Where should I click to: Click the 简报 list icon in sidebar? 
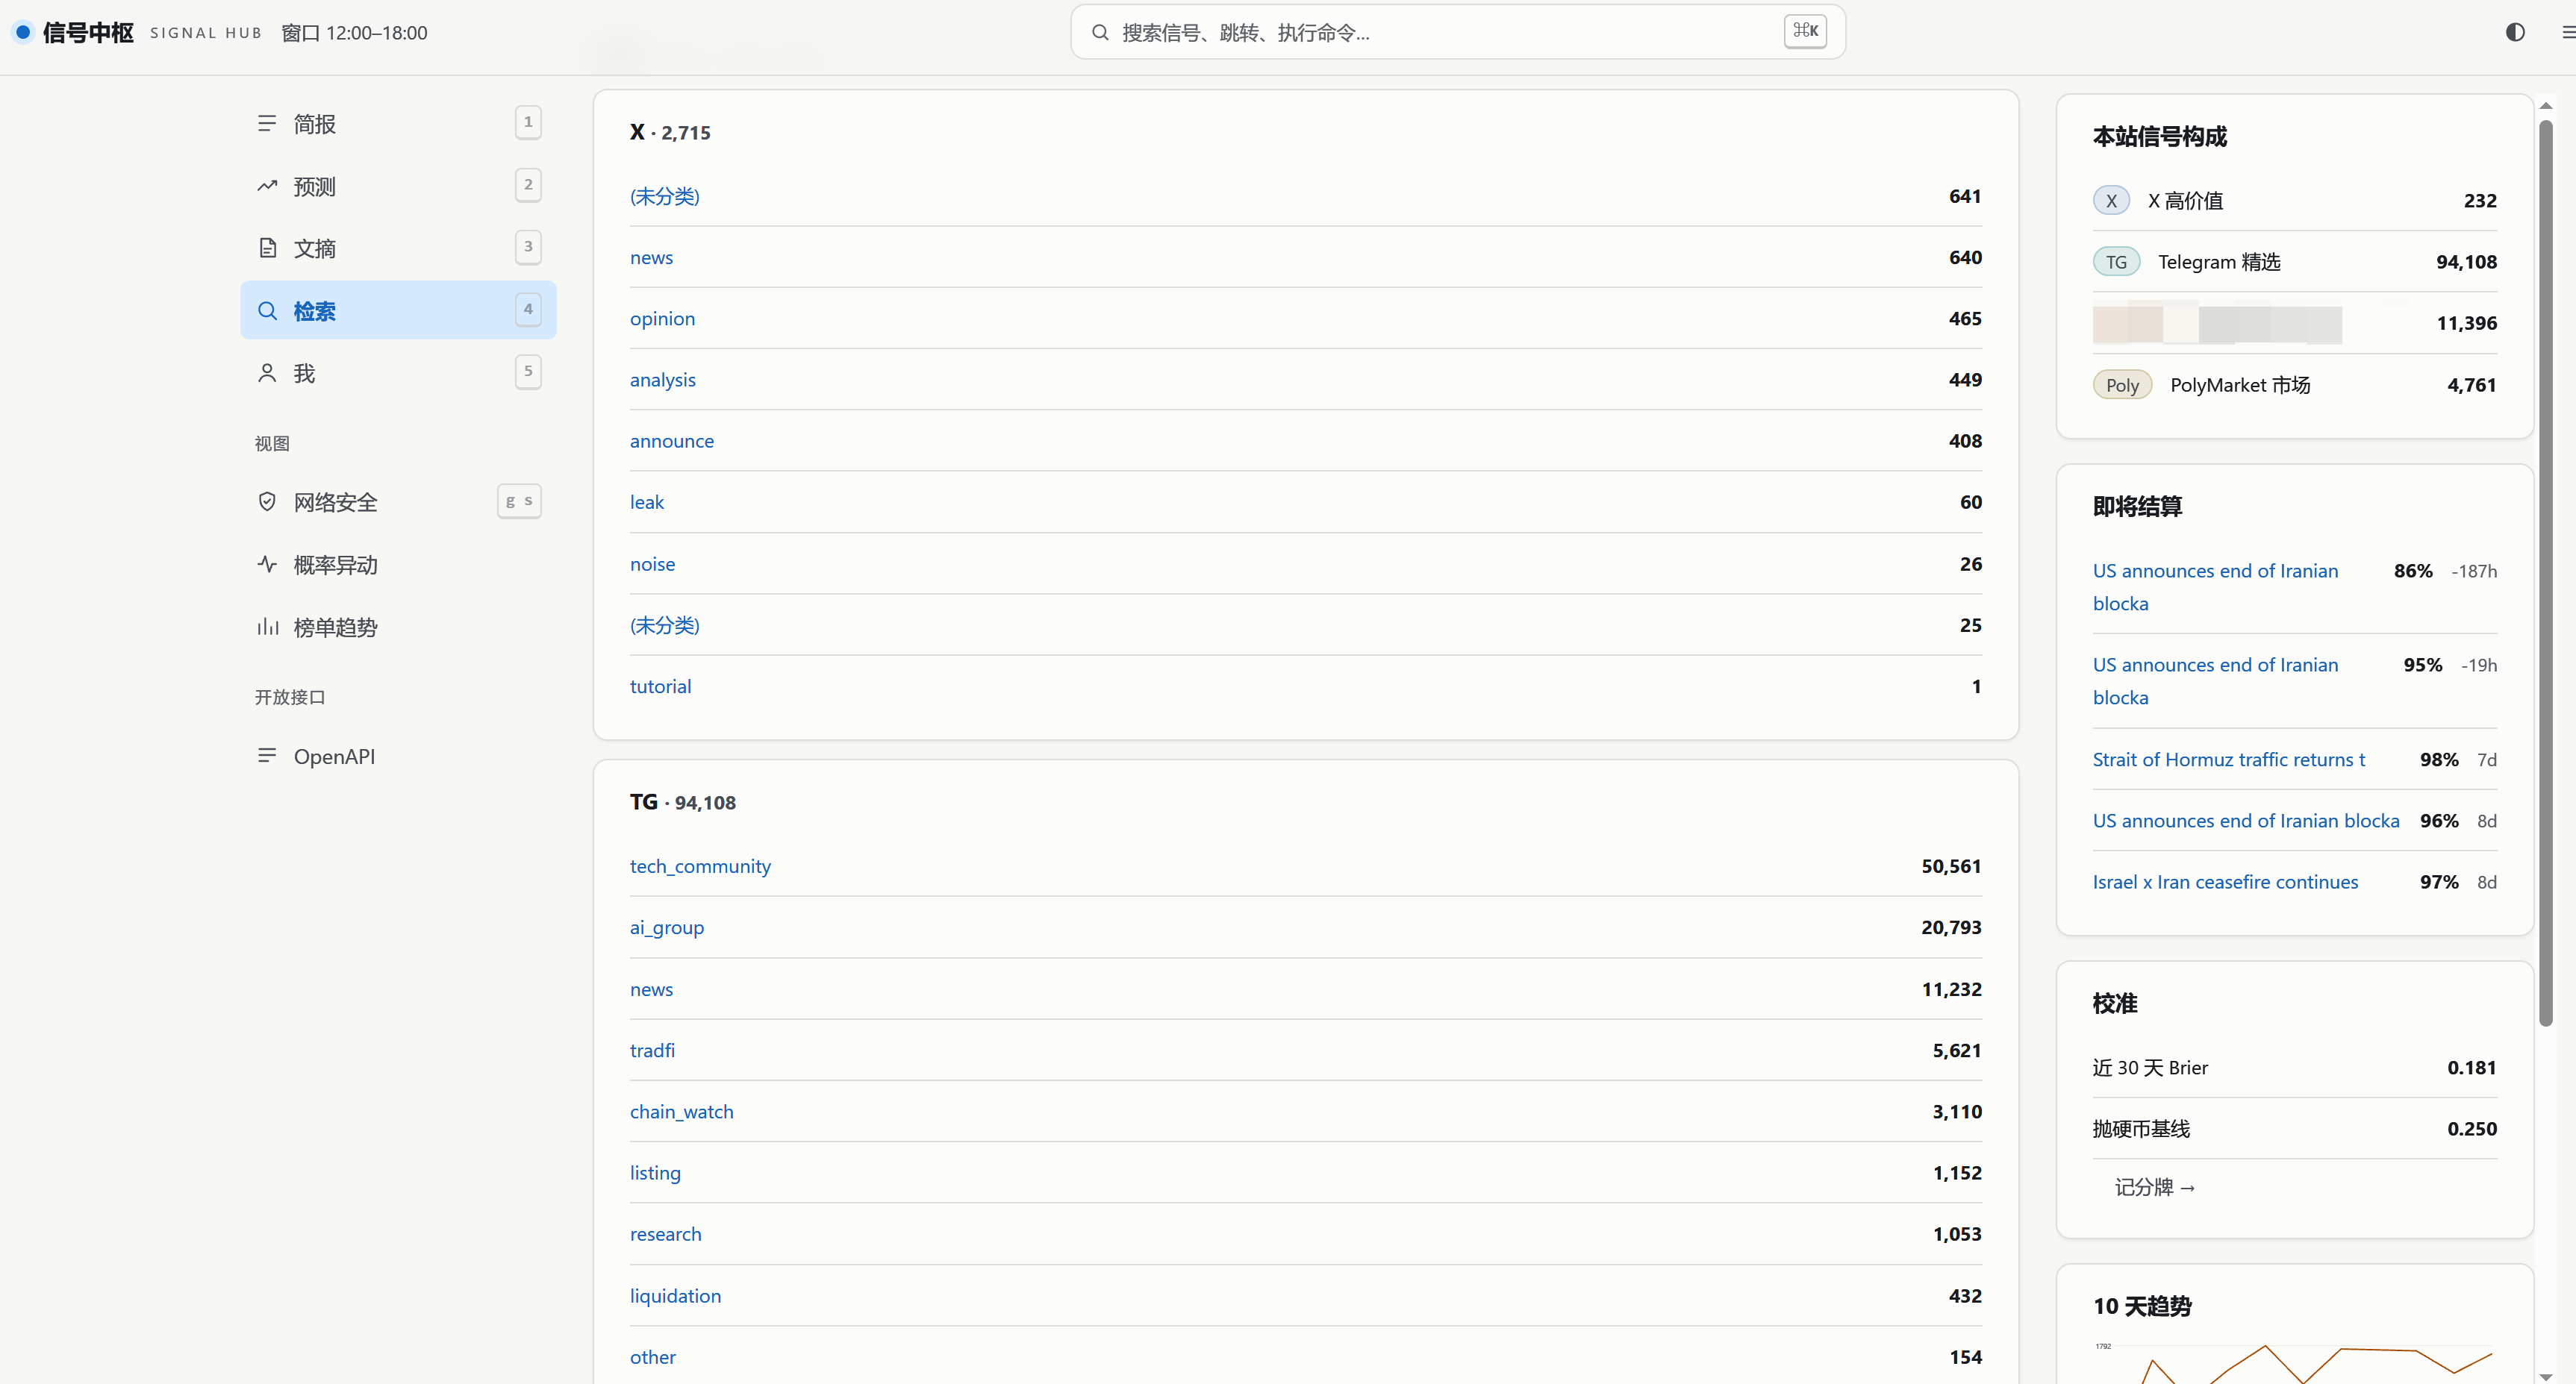click(267, 123)
